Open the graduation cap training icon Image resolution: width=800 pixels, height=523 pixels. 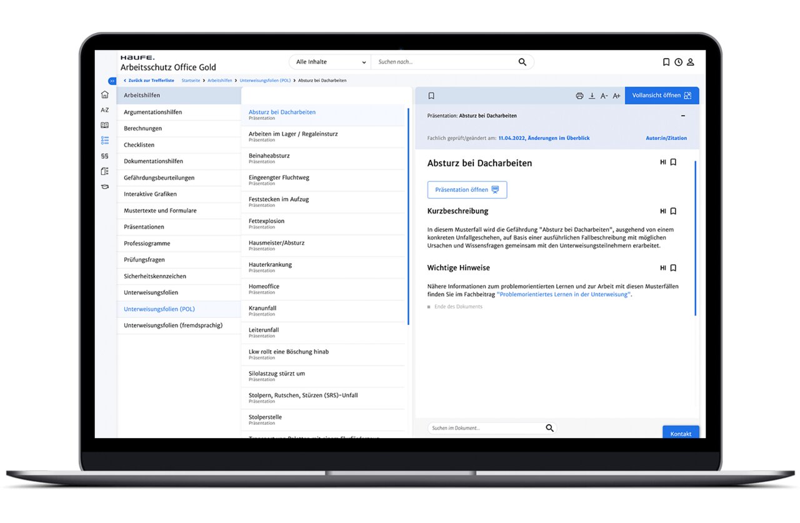[104, 187]
